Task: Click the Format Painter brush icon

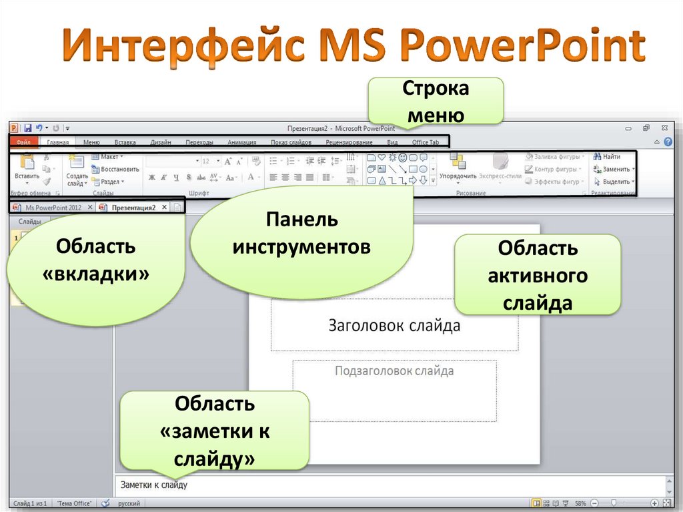Action: pyautogui.click(x=47, y=181)
